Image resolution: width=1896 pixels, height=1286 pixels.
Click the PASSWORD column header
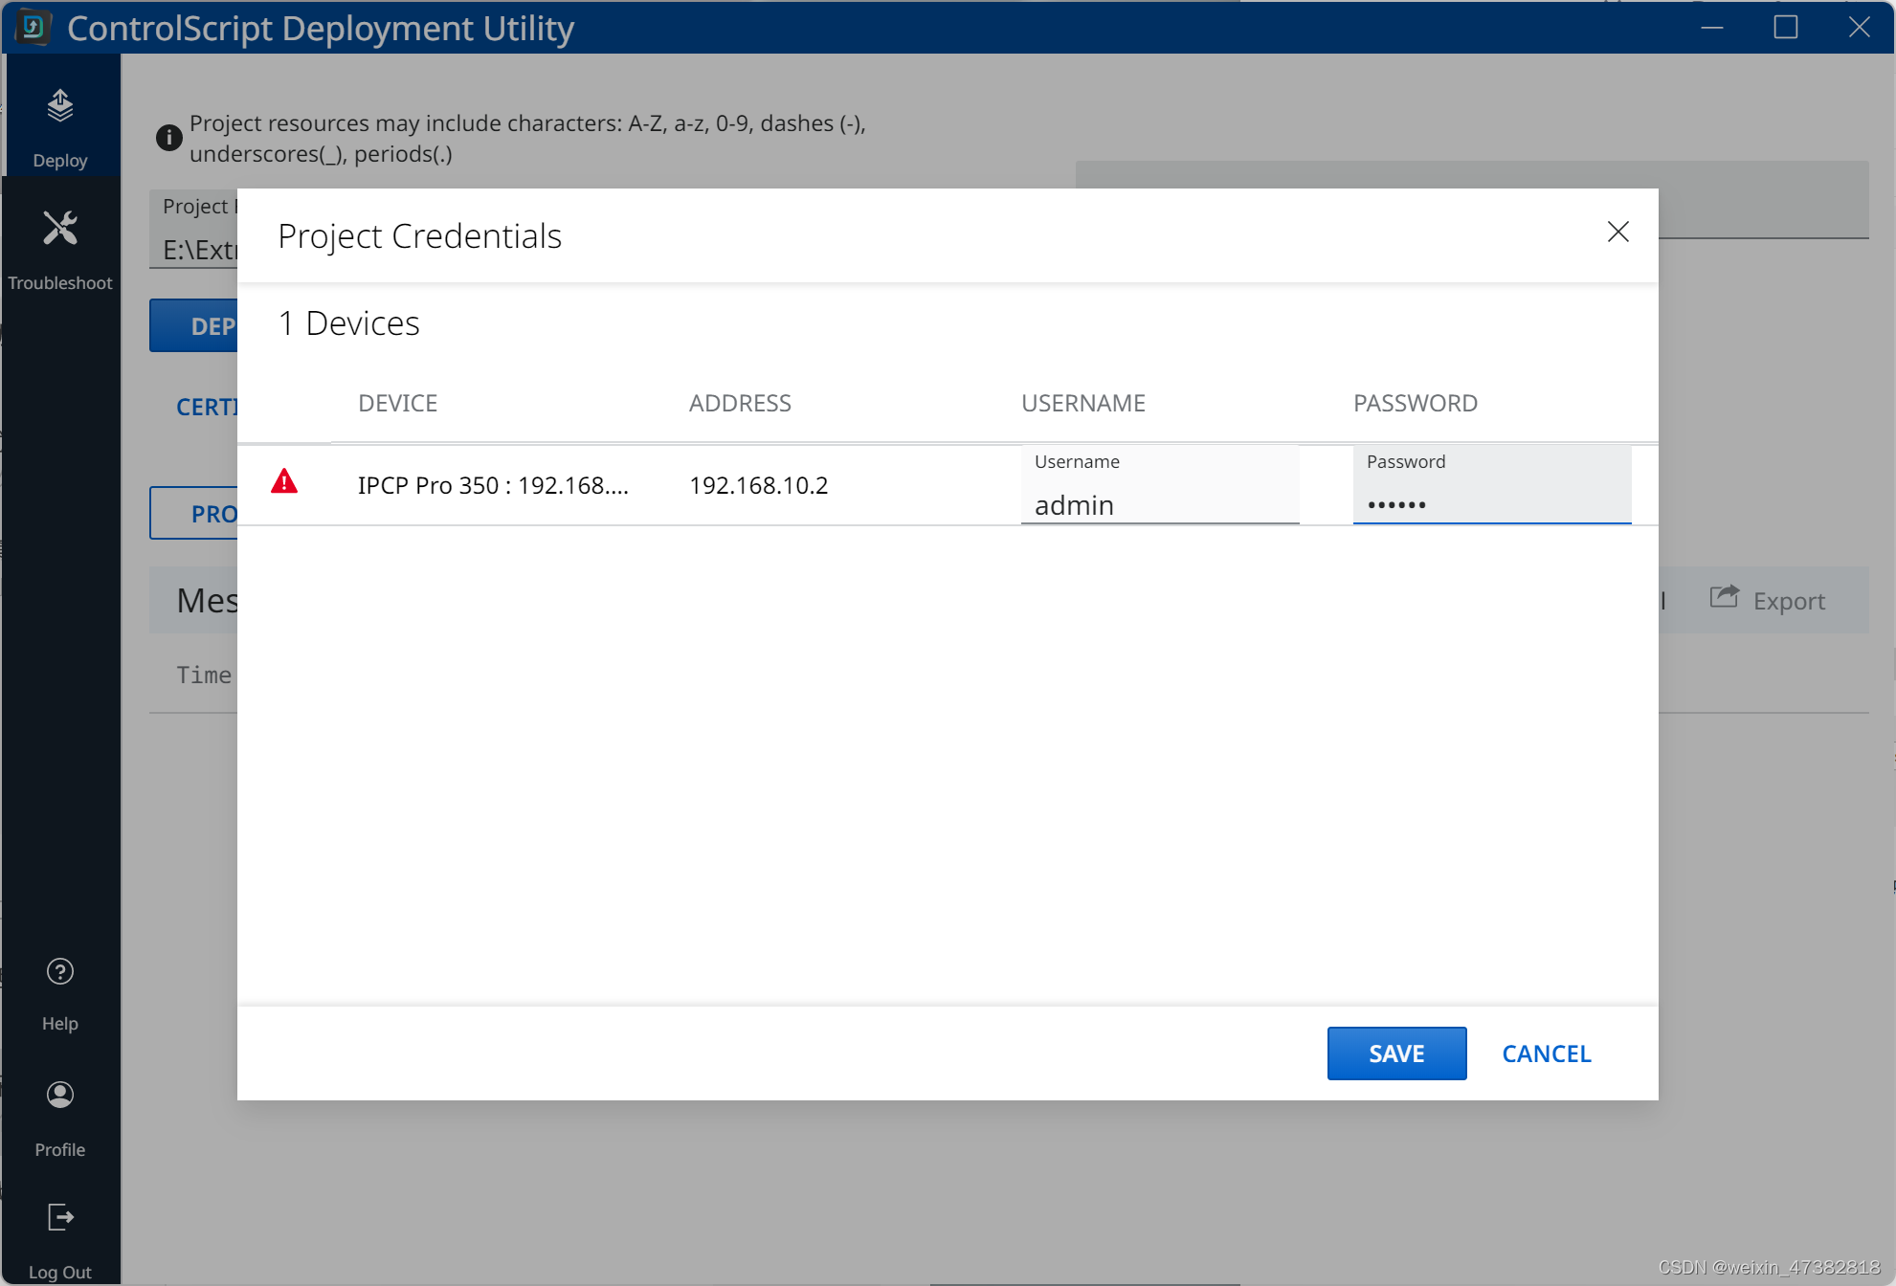click(1415, 404)
